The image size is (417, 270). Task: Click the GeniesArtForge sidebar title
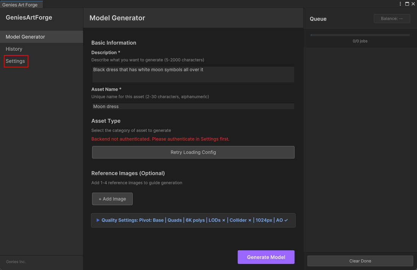coord(29,17)
